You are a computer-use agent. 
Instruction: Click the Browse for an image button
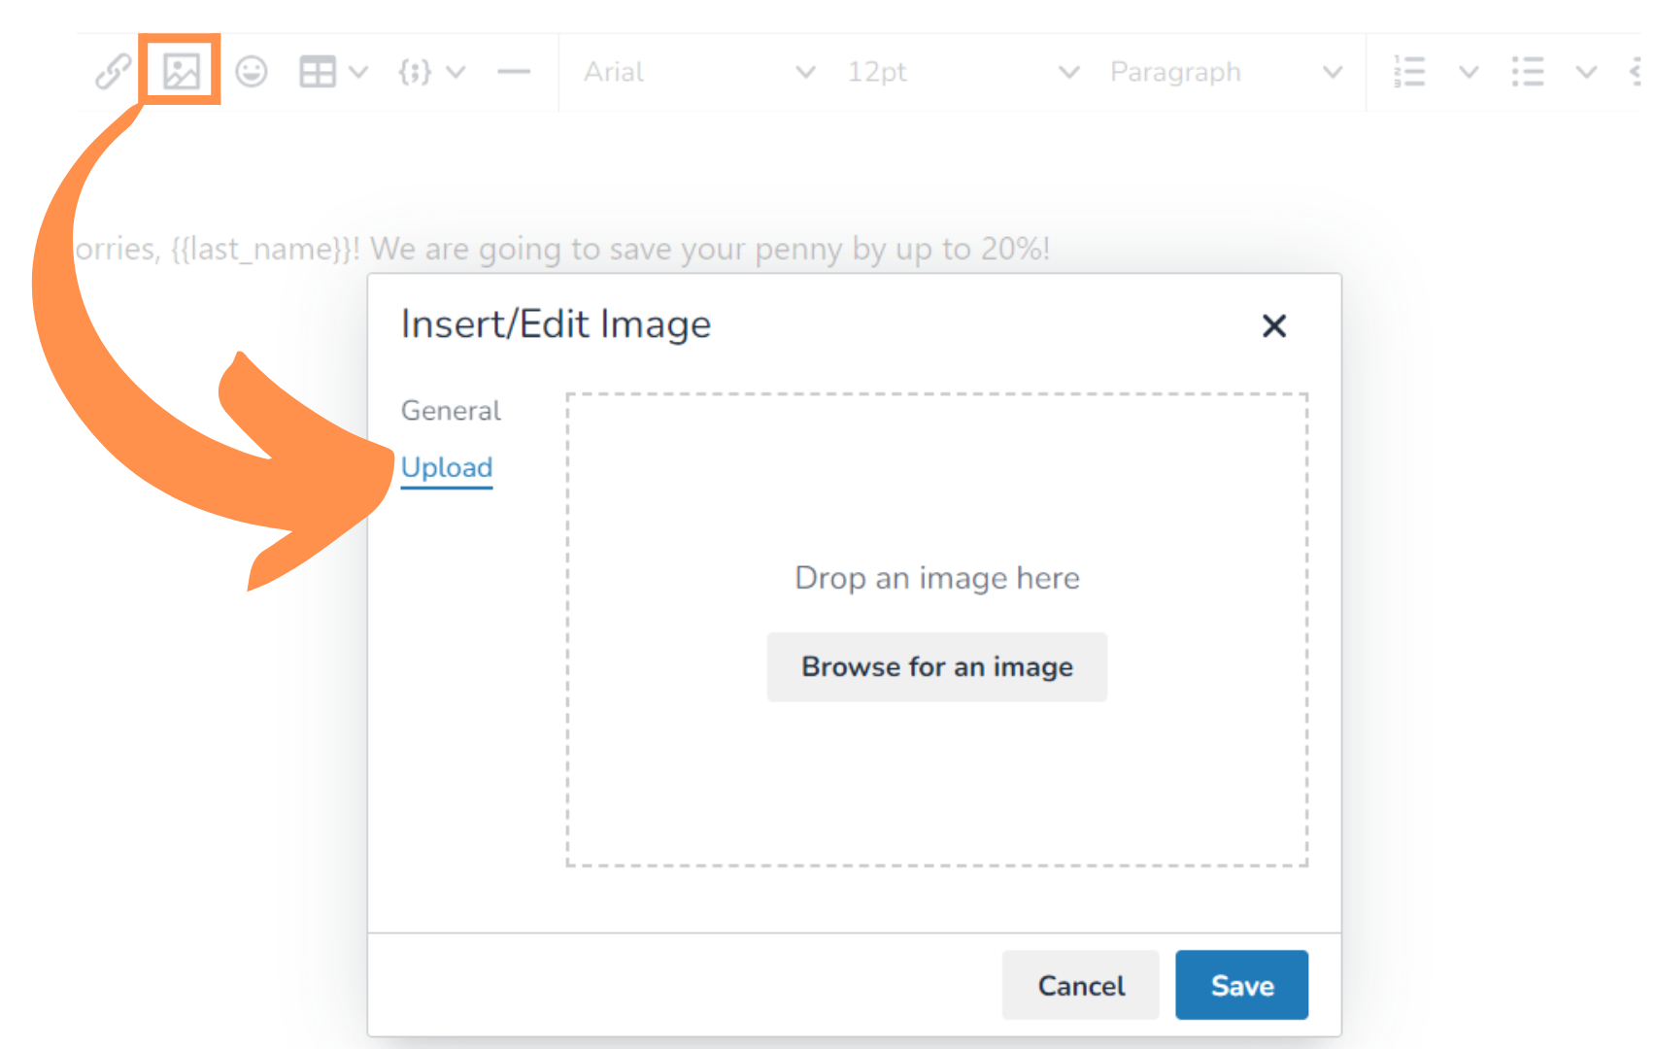(x=936, y=667)
